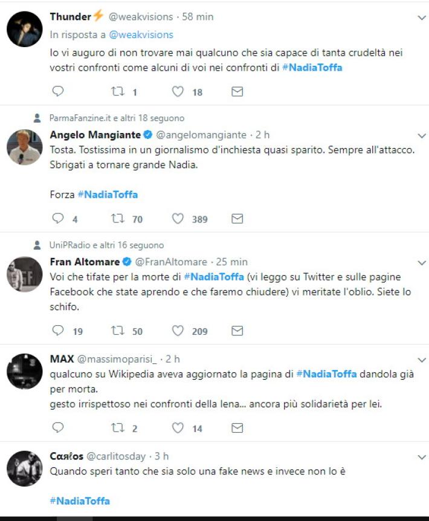Retweet Fran Altomare's tweet
The height and width of the screenshot is (521, 429).
tap(118, 331)
